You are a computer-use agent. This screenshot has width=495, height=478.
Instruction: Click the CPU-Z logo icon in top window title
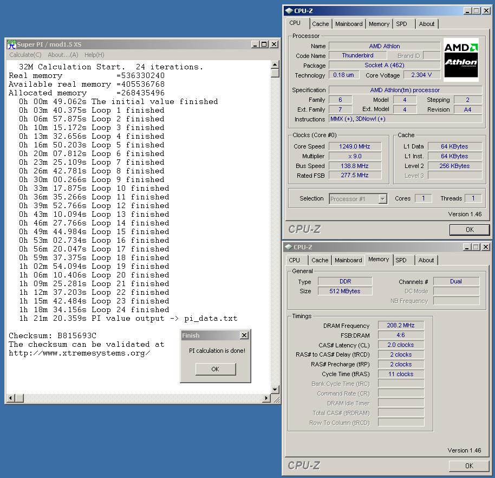(x=289, y=11)
